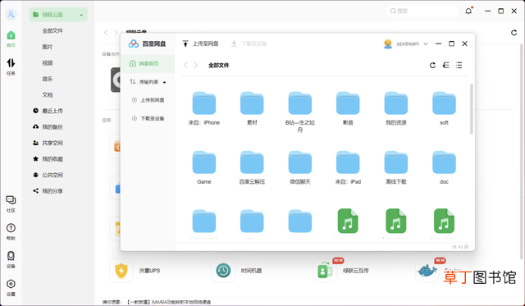Click the back arrow in the main window

106,33
